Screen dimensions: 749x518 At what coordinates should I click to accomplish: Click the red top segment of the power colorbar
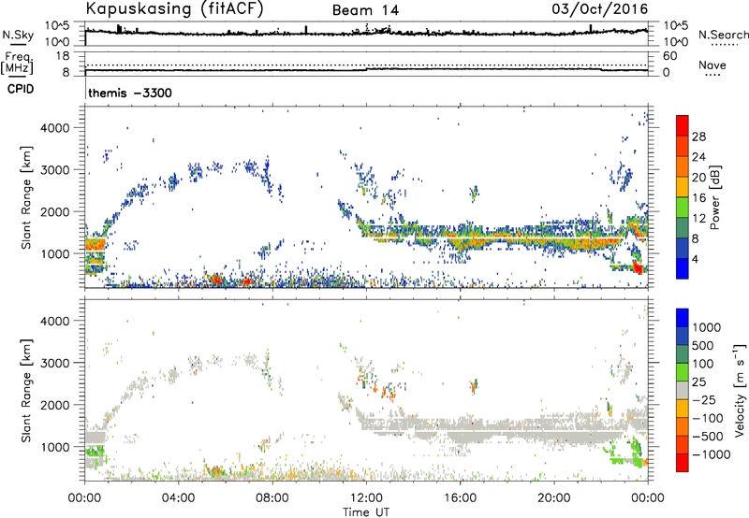tap(683, 125)
